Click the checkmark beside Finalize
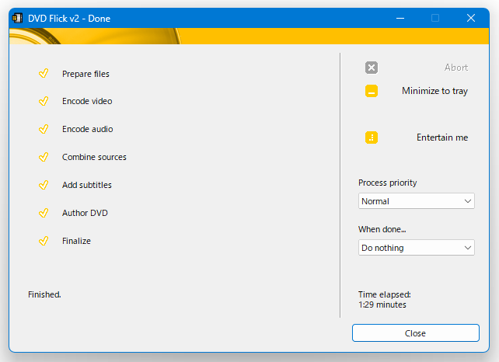 44,241
